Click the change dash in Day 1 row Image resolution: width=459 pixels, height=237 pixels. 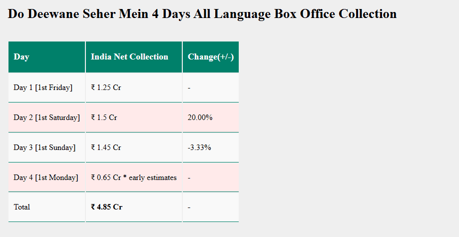189,87
